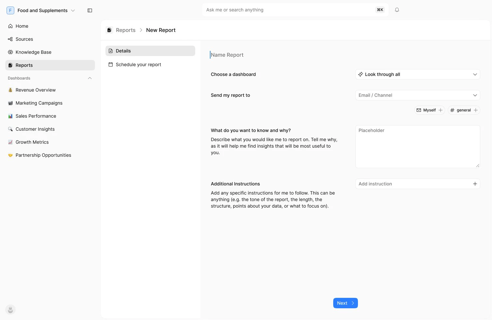Click the 'Choose a dashboard' label
This screenshot has width=492, height=320.
coord(233,74)
